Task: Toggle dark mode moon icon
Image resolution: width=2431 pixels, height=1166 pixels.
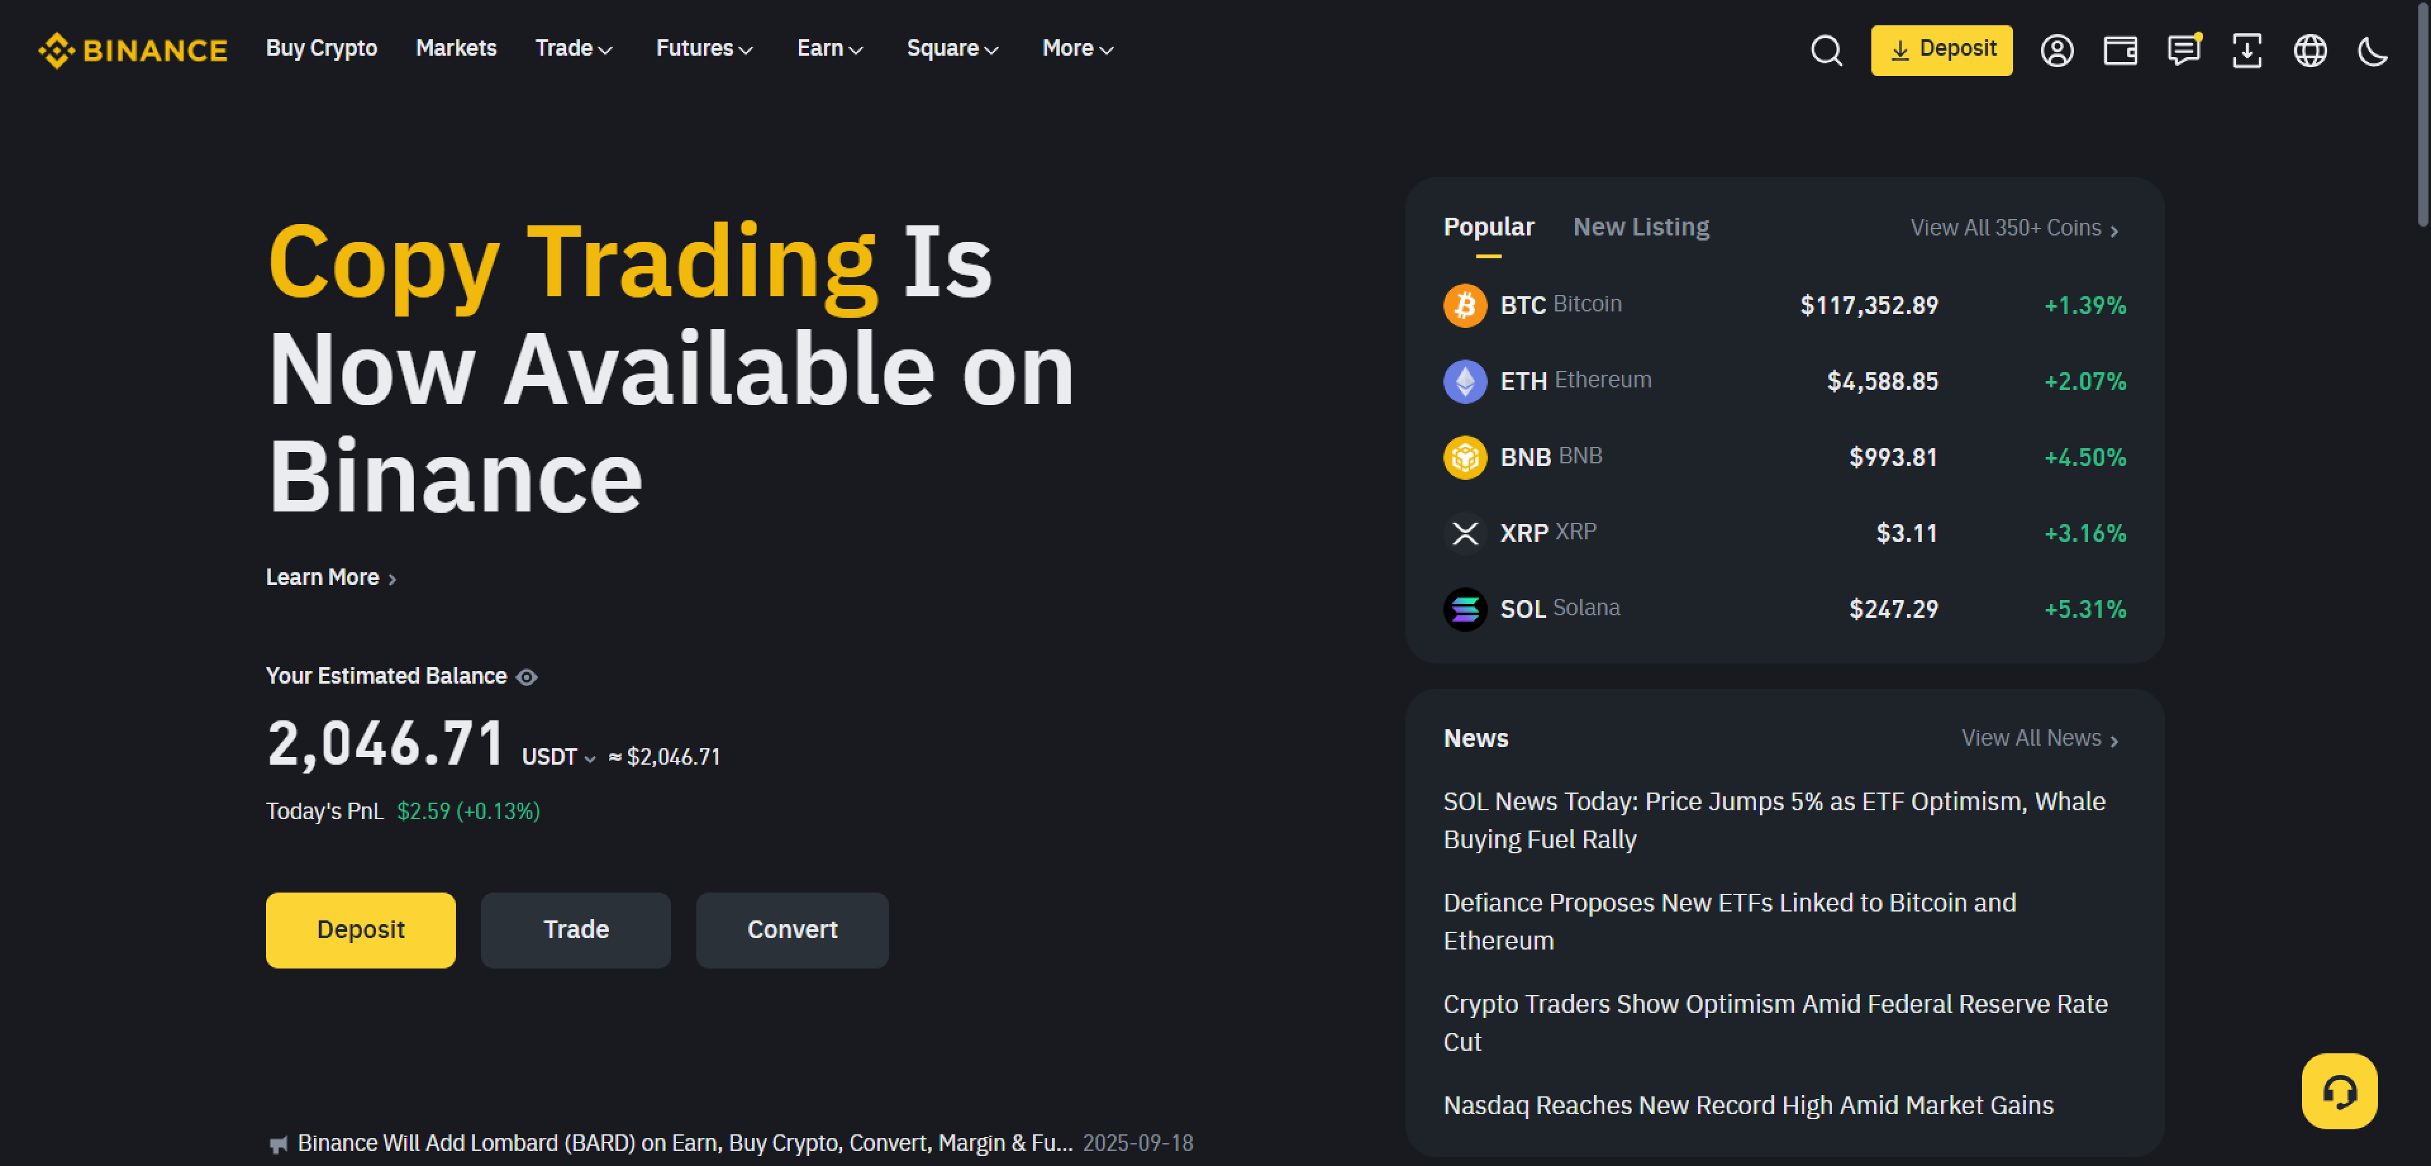Action: [x=2373, y=50]
